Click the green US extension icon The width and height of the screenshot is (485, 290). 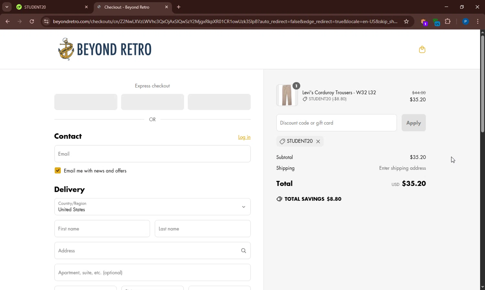pos(436,22)
